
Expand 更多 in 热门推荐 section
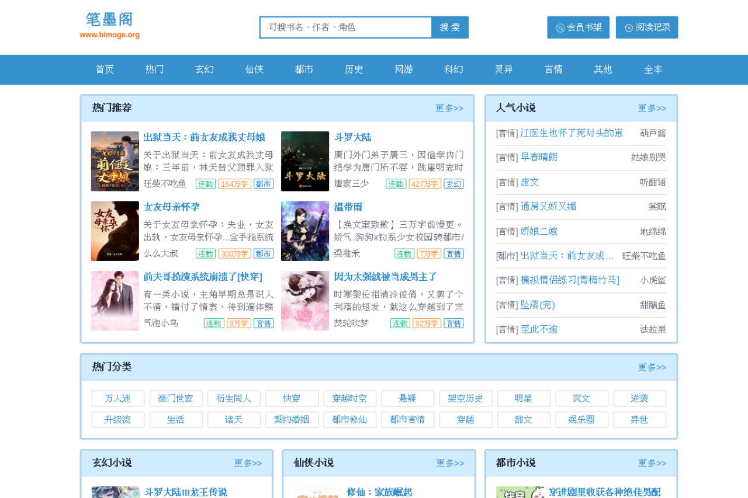449,108
